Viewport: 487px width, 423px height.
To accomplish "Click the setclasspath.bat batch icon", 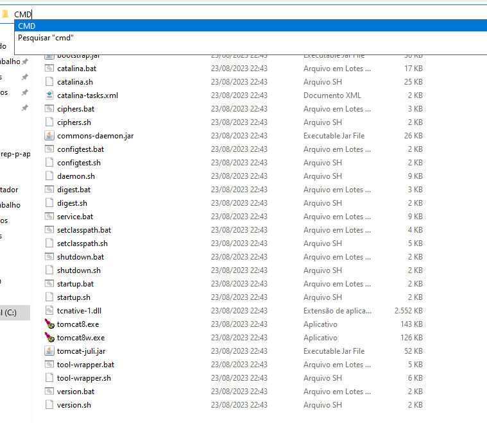I will (x=49, y=230).
